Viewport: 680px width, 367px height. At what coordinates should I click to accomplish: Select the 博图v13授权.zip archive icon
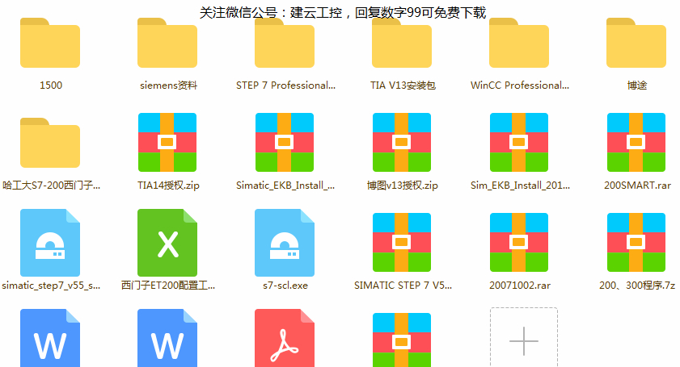(x=402, y=143)
